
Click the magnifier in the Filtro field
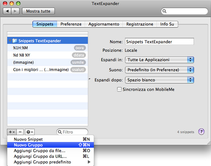[x=60, y=132]
